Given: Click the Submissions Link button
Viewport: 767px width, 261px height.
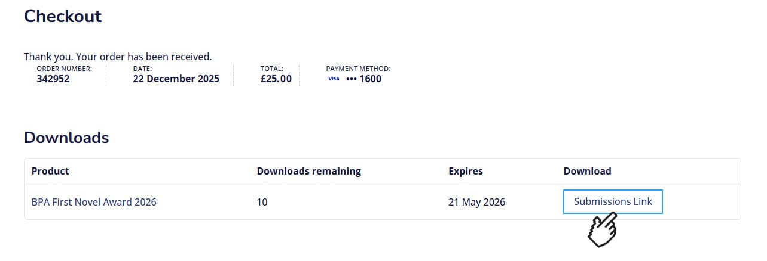Looking at the screenshot, I should (613, 201).
